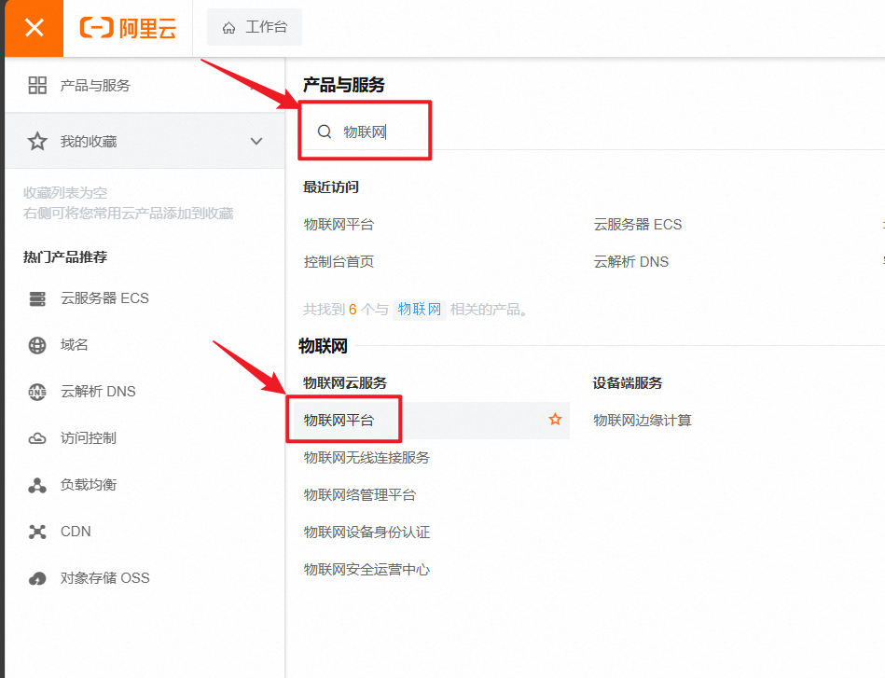885x678 pixels.
Task: Click the 云服务器 ECS server icon in the sidebar
Action: [x=37, y=298]
